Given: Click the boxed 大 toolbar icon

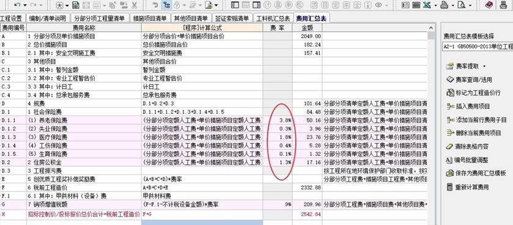Looking at the screenshot, I should point(59,6).
